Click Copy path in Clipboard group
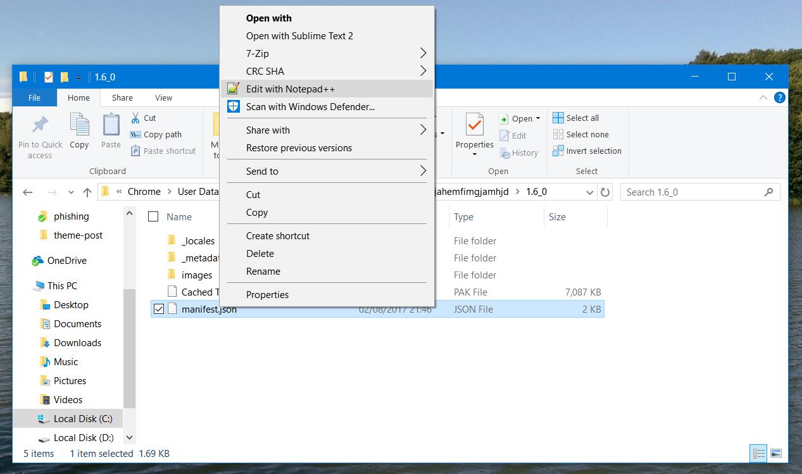The height and width of the screenshot is (474, 802). [x=156, y=134]
